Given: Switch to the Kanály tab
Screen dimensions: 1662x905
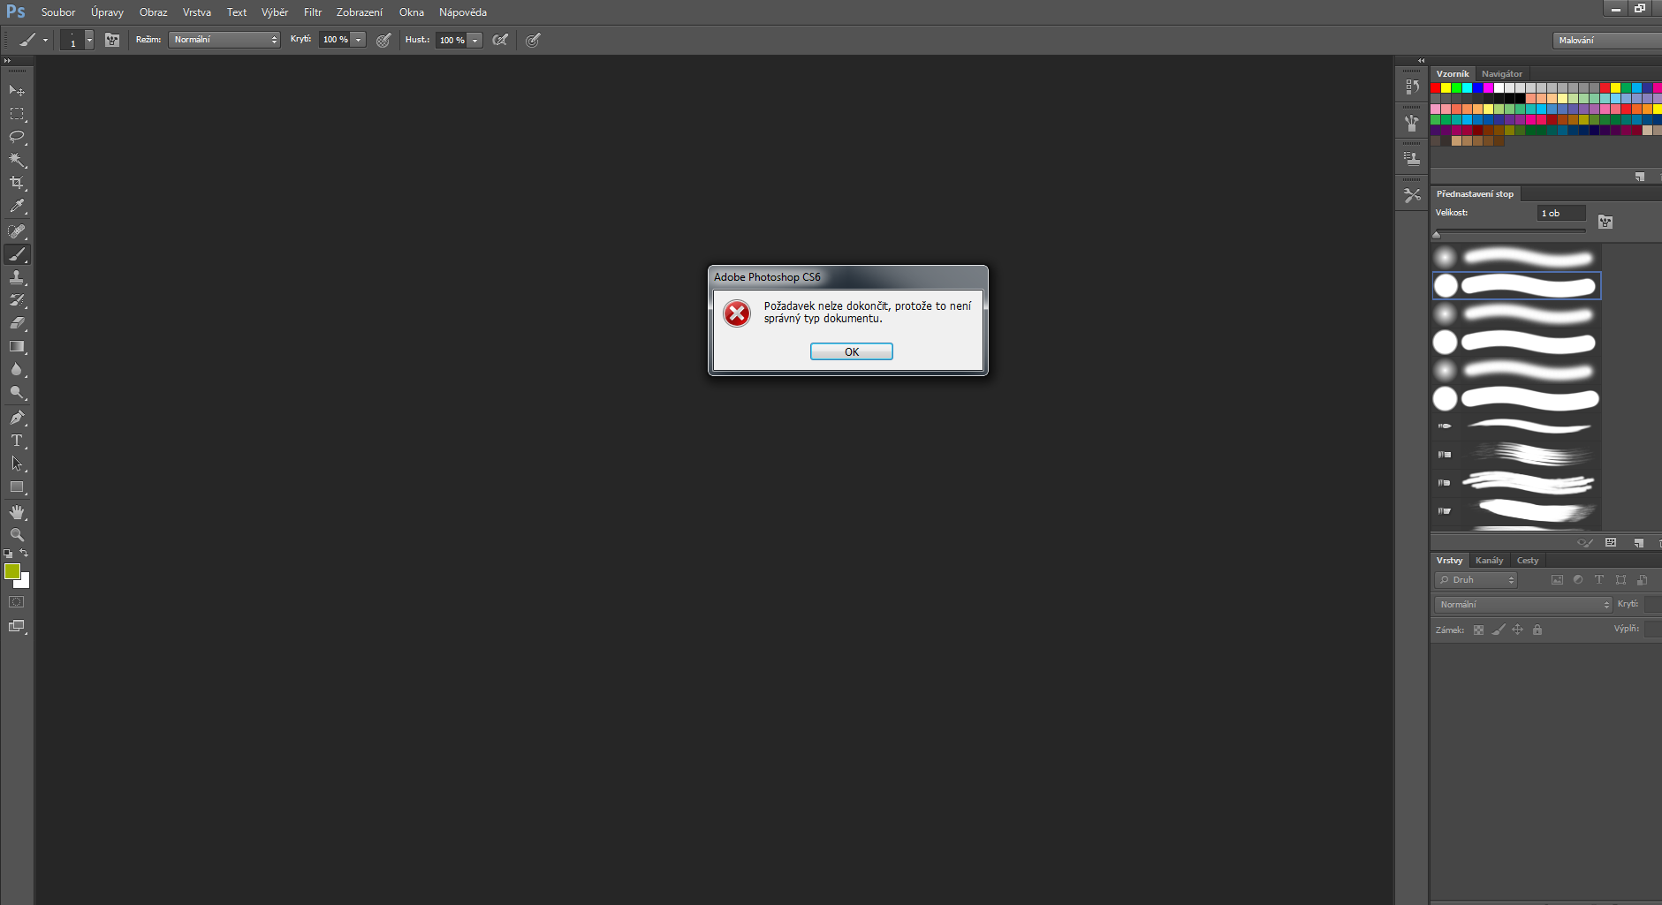Looking at the screenshot, I should (1489, 561).
